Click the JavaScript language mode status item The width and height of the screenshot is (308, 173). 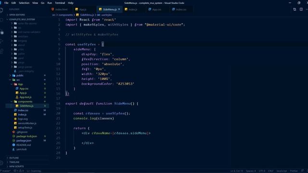pyautogui.click(x=282, y=171)
